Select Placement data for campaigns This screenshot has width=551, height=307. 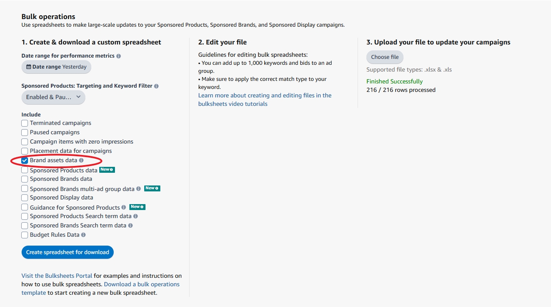[24, 151]
